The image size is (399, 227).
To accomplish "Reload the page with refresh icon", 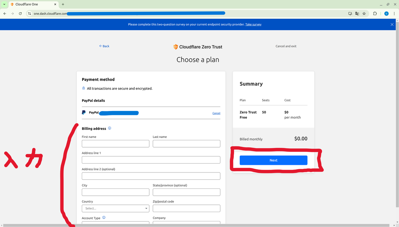I will pyautogui.click(x=20, y=14).
